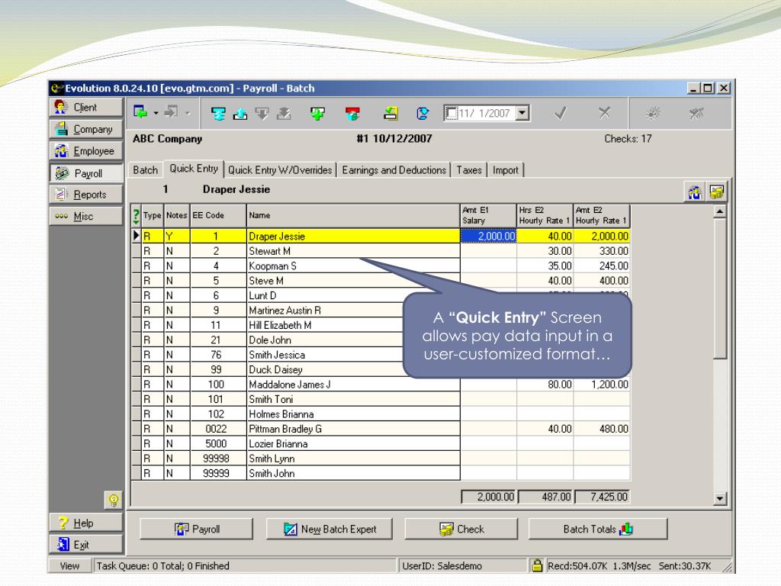
Task: Open the 11/1/2007 date dropdown
Action: [522, 113]
